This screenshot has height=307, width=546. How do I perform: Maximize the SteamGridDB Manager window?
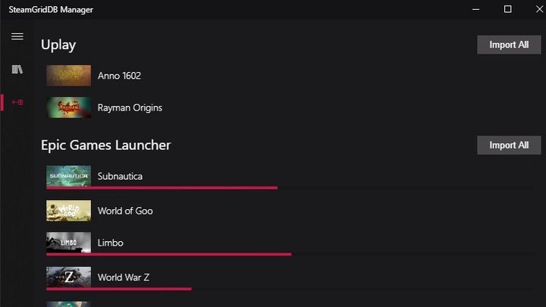tap(507, 9)
